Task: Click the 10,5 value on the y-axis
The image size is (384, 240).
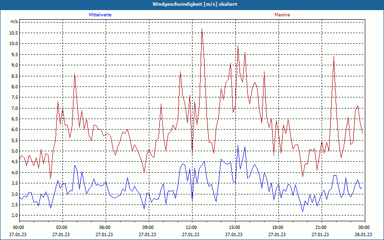Action: pyautogui.click(x=14, y=33)
